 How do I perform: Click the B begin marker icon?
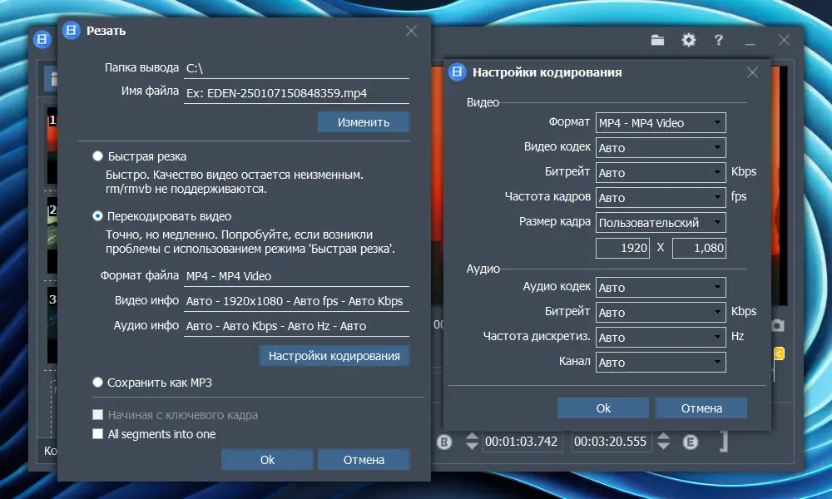pos(444,442)
